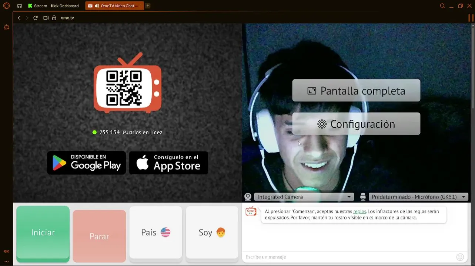The width and height of the screenshot is (475, 266).
Task: Click the 'Escribe un mensaje' message field
Action: [348, 257]
